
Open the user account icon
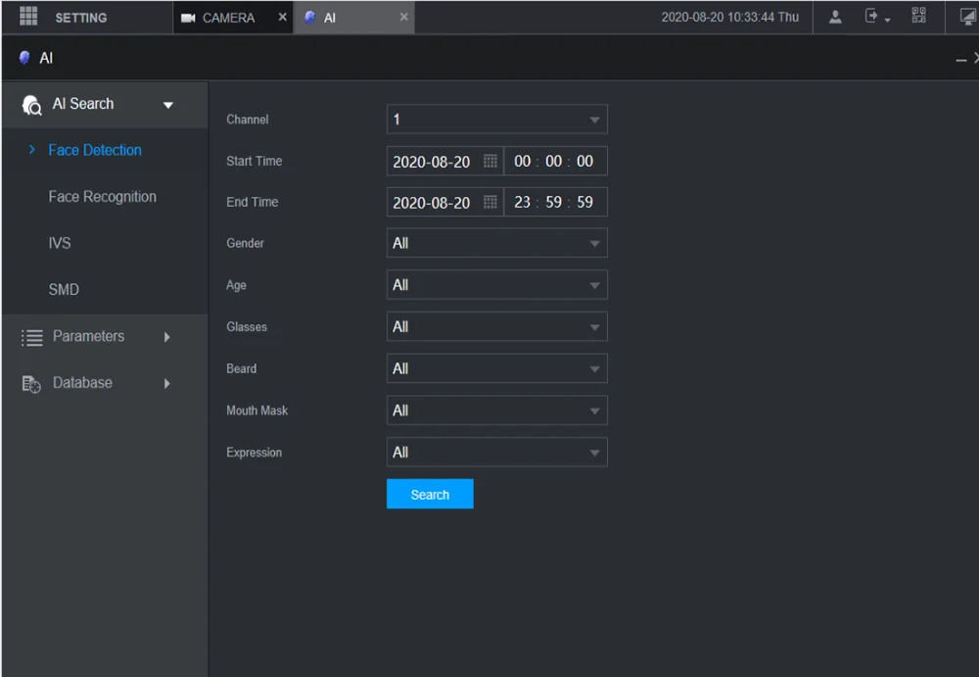click(x=835, y=17)
